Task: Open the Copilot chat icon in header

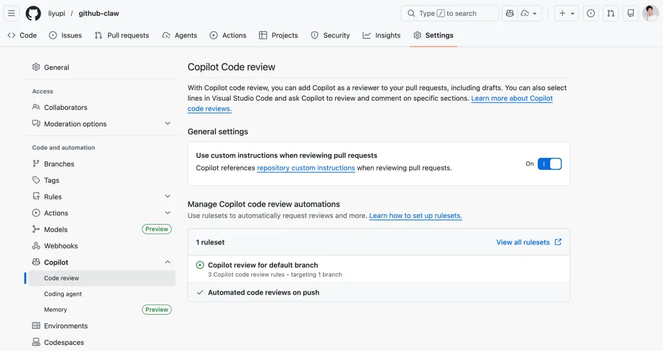Action: tap(509, 13)
